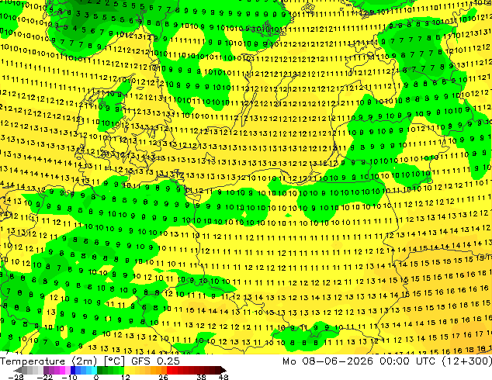Click the gray left arrow end of color scale
The image size is (492, 380).
(17, 370)
